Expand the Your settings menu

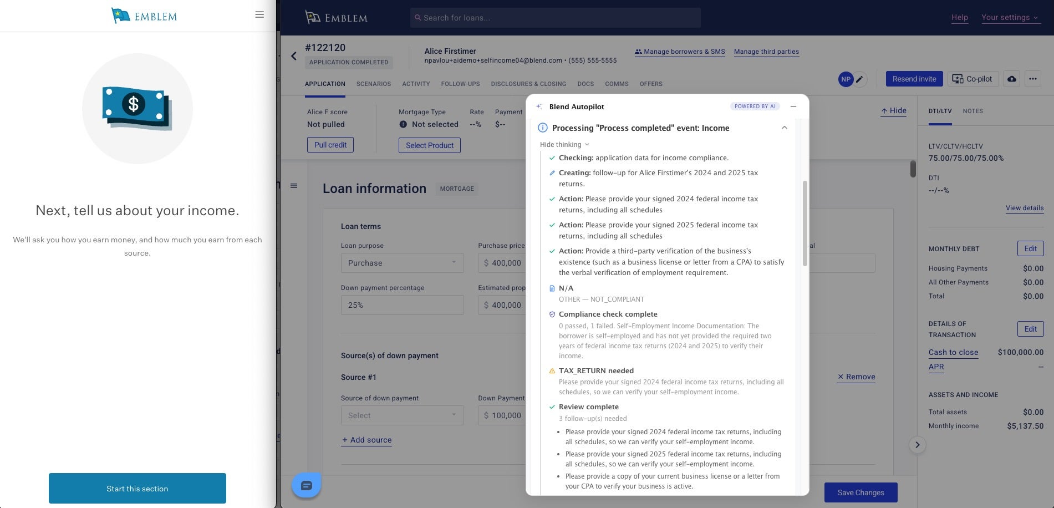click(1009, 18)
